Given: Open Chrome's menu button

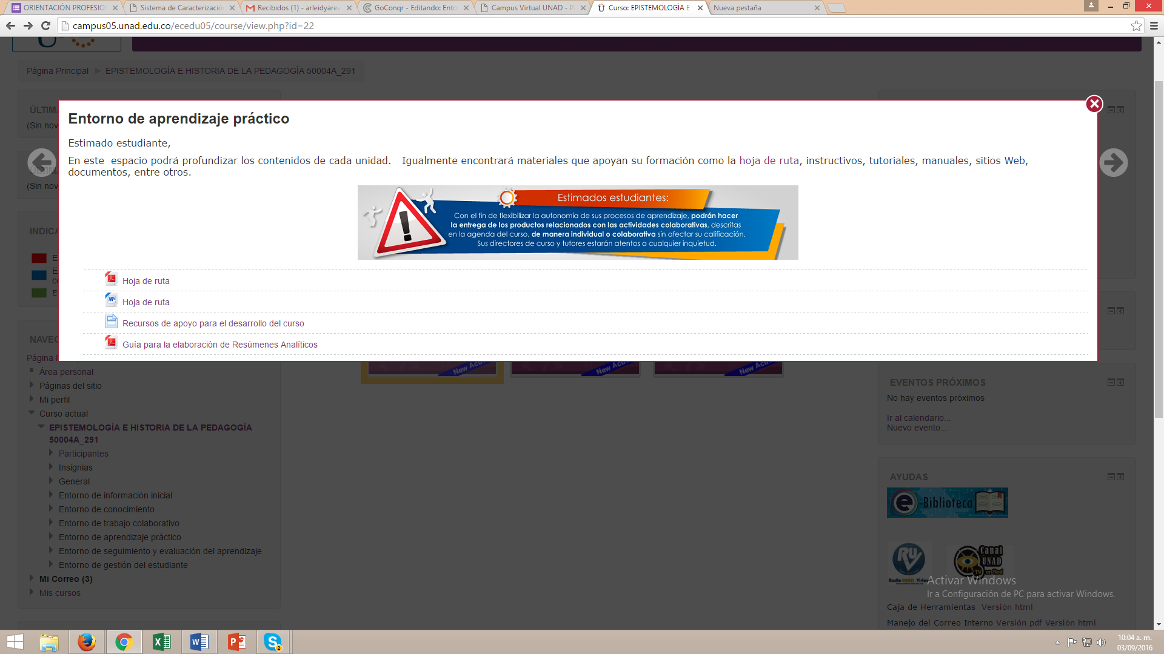Looking at the screenshot, I should click(1154, 25).
